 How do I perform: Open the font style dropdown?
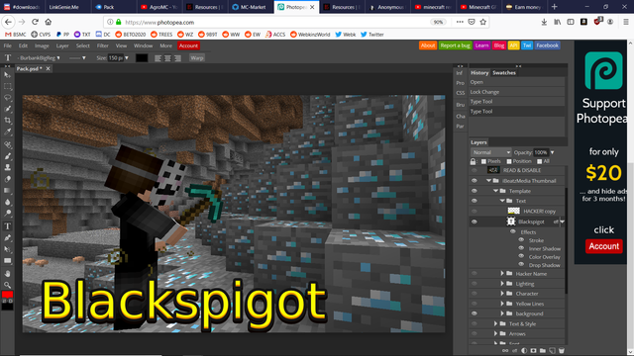(x=77, y=58)
